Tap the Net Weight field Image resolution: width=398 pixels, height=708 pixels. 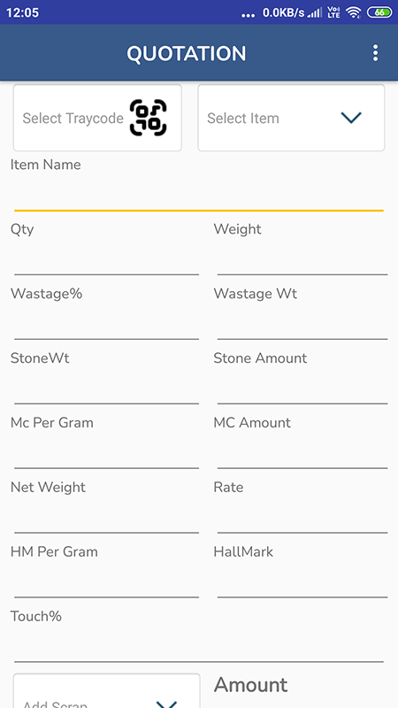point(106,516)
